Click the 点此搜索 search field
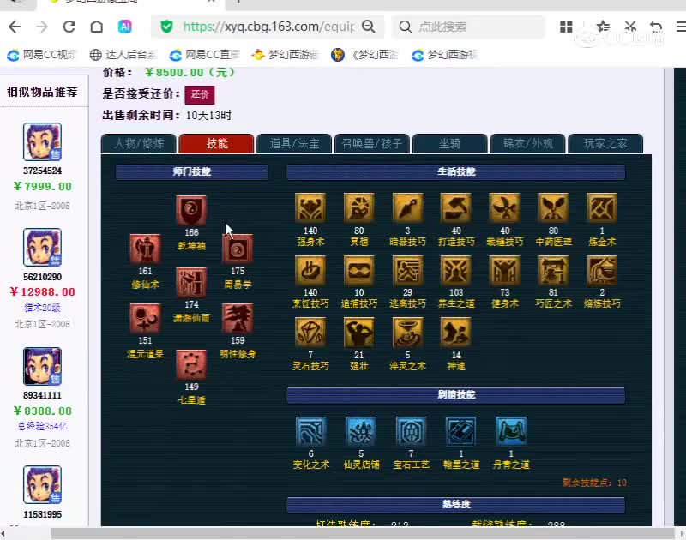The width and height of the screenshot is (686, 540). click(468, 27)
